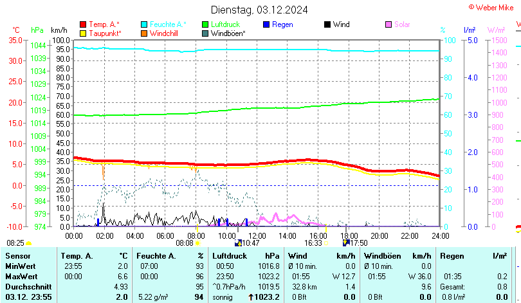Viewport: 521px width, 303px height.
Task: Click the green Luftdruck legend swatch
Action: 205,24
